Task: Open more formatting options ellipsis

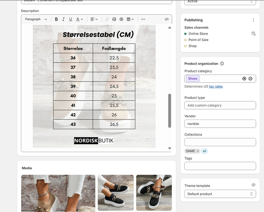Action: pos(143,19)
